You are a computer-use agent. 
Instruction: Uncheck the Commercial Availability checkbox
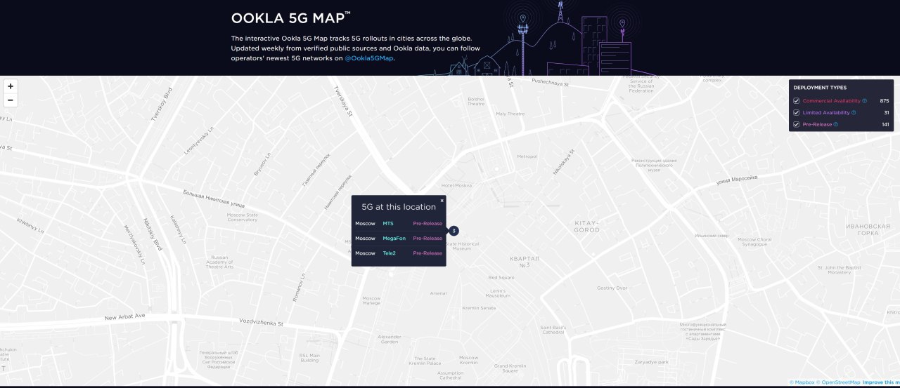(797, 101)
